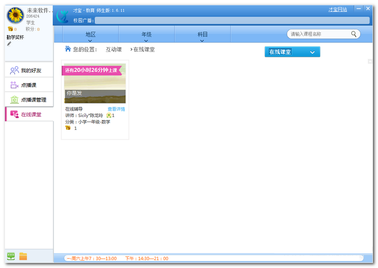The height and width of the screenshot is (268, 378).
Task: Click the 在线课堂 sidebar icon
Action: coord(14,114)
